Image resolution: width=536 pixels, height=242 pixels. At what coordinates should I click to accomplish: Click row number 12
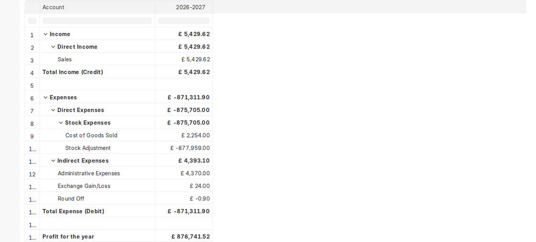point(32,174)
